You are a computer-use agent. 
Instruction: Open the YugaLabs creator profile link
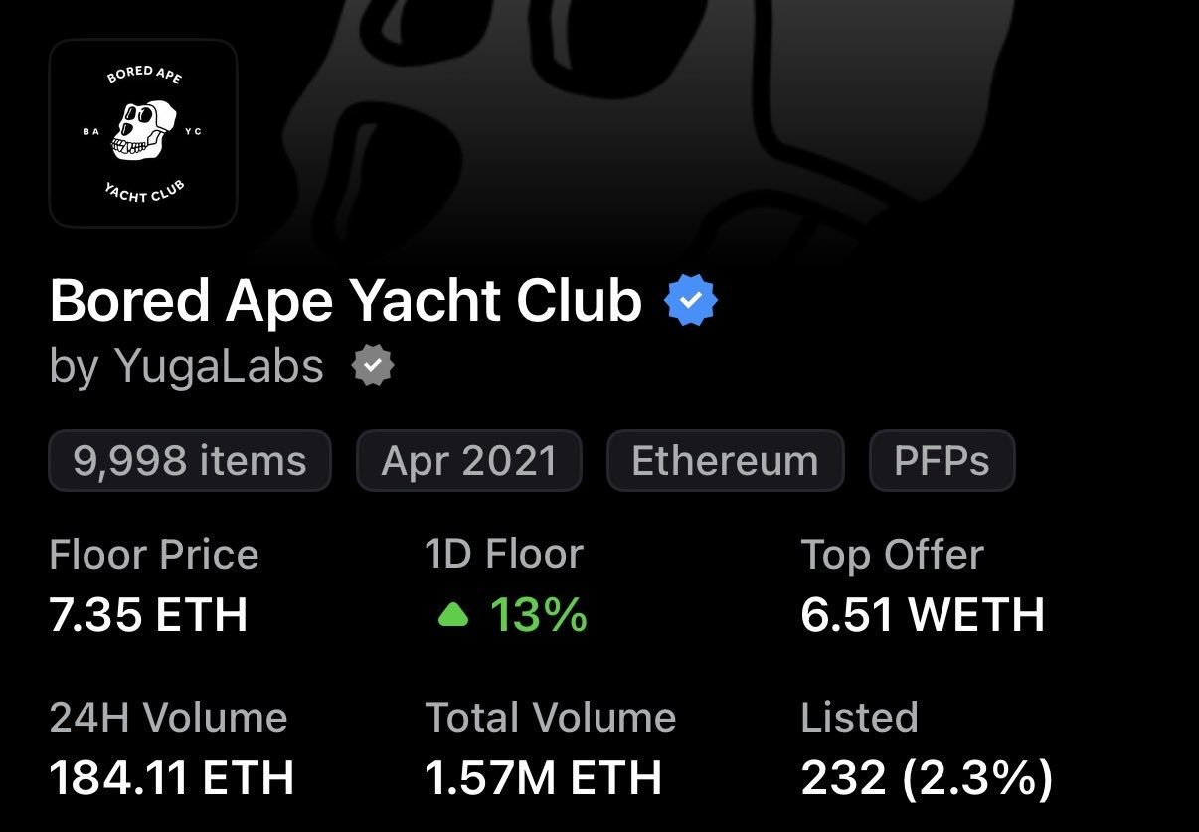[219, 367]
